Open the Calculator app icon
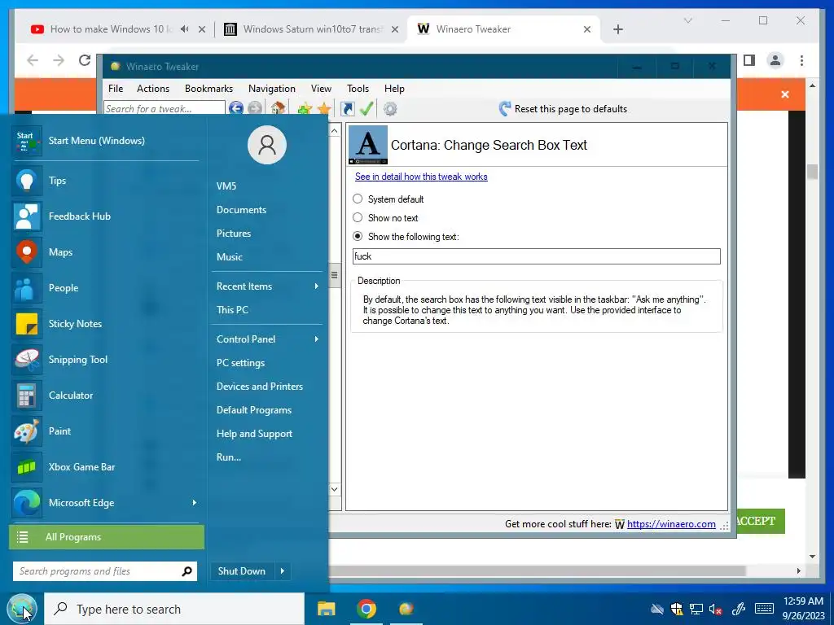The height and width of the screenshot is (625, 834). point(27,396)
